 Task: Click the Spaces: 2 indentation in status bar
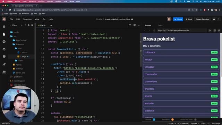click(x=195, y=124)
